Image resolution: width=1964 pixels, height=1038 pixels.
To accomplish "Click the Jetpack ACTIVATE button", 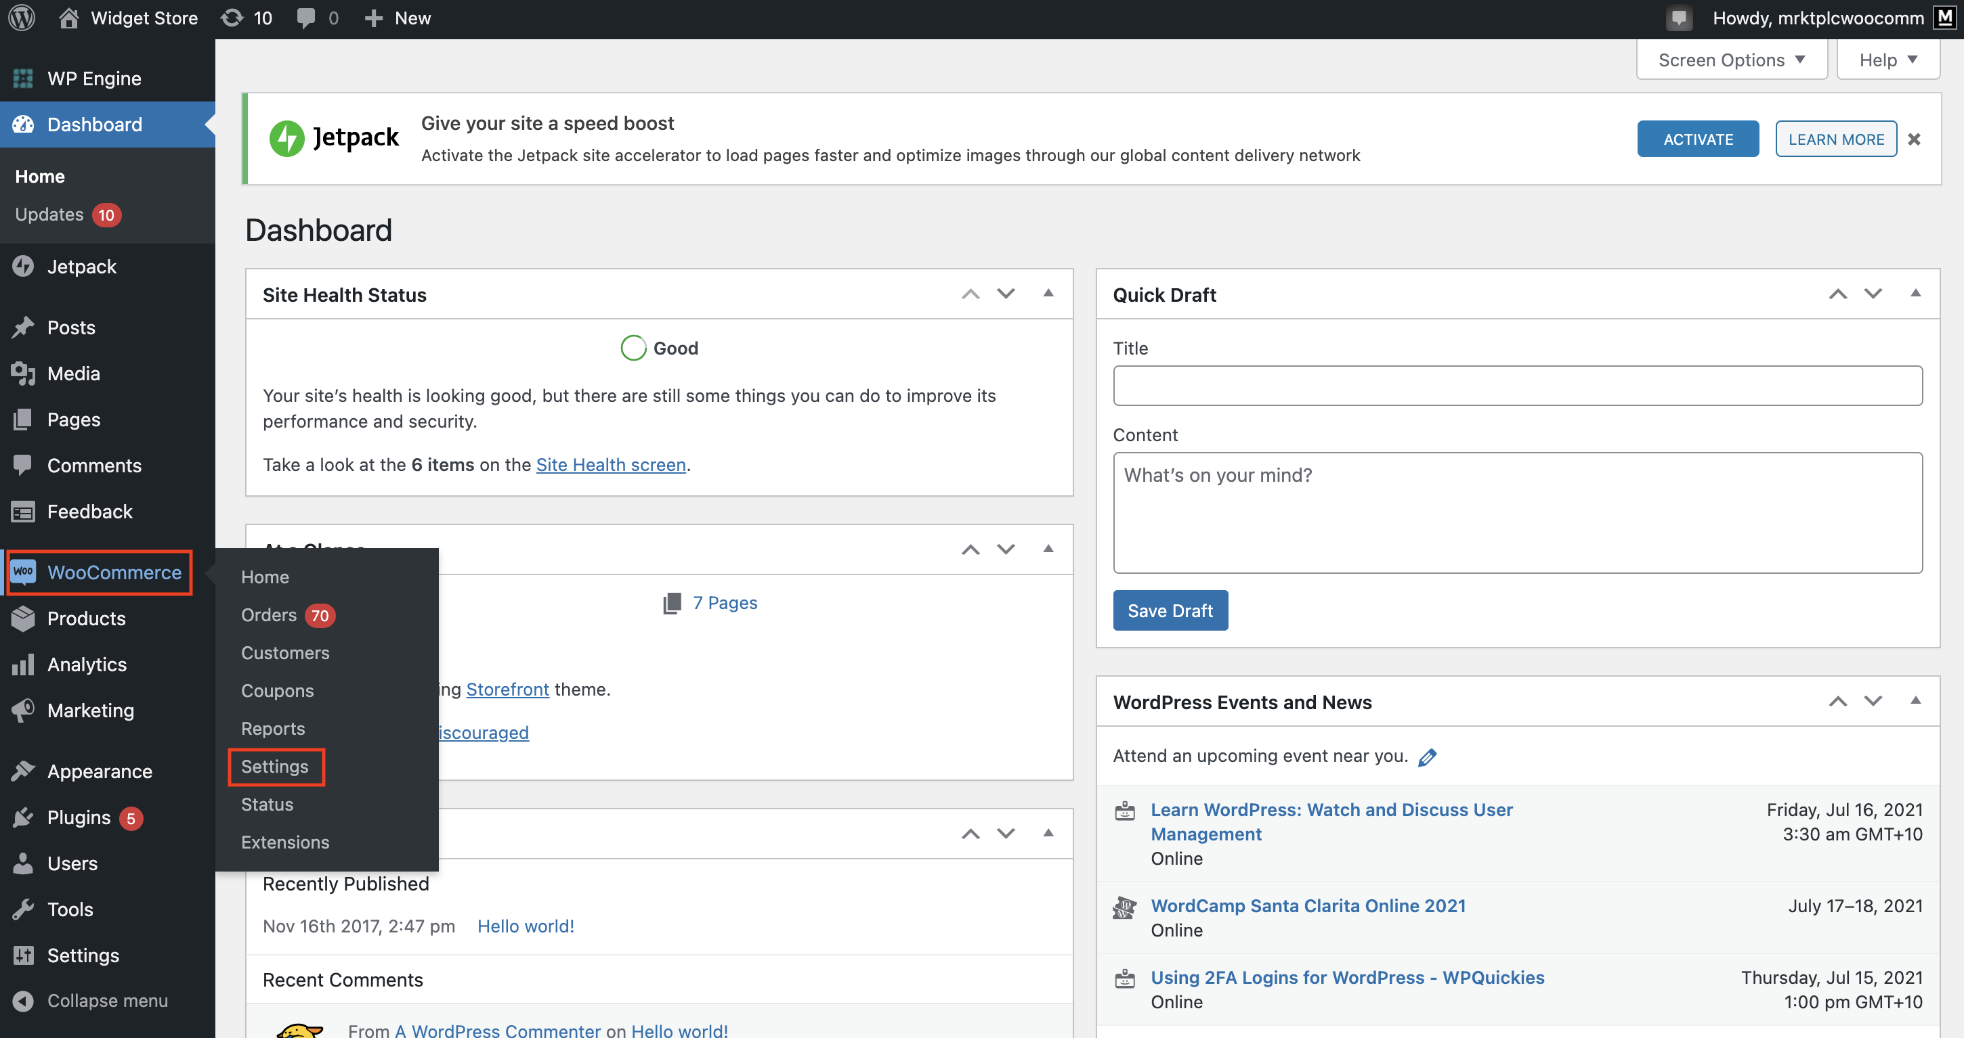I will click(1698, 139).
